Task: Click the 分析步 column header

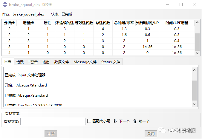Action: tap(9, 23)
